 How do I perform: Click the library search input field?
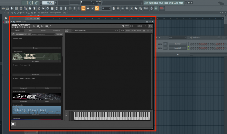point(43,34)
